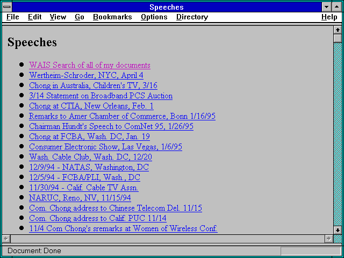Open NARUC, Reno, NV, 11/15/94 link
The image size is (344, 258).
click(80, 198)
